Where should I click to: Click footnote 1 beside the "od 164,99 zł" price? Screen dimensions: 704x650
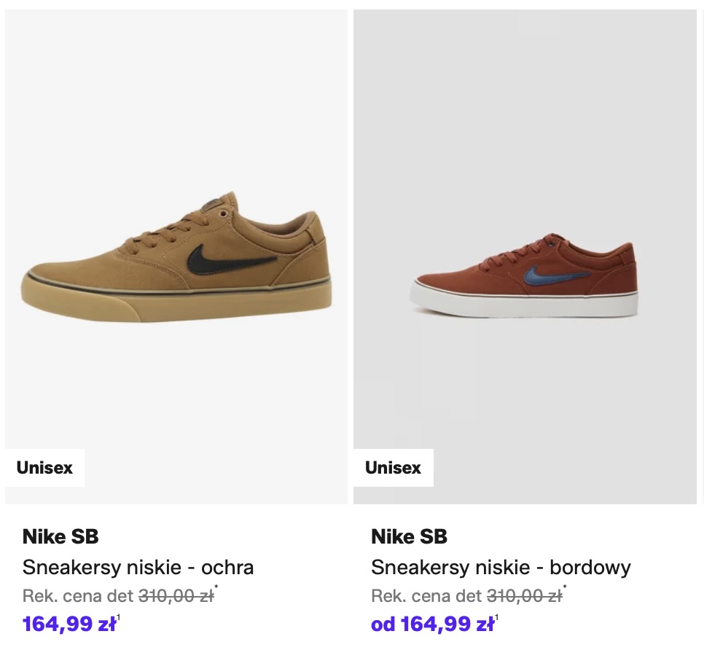[497, 619]
